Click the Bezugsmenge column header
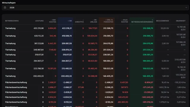This screenshot has width=190, height=107. click(x=162, y=21)
